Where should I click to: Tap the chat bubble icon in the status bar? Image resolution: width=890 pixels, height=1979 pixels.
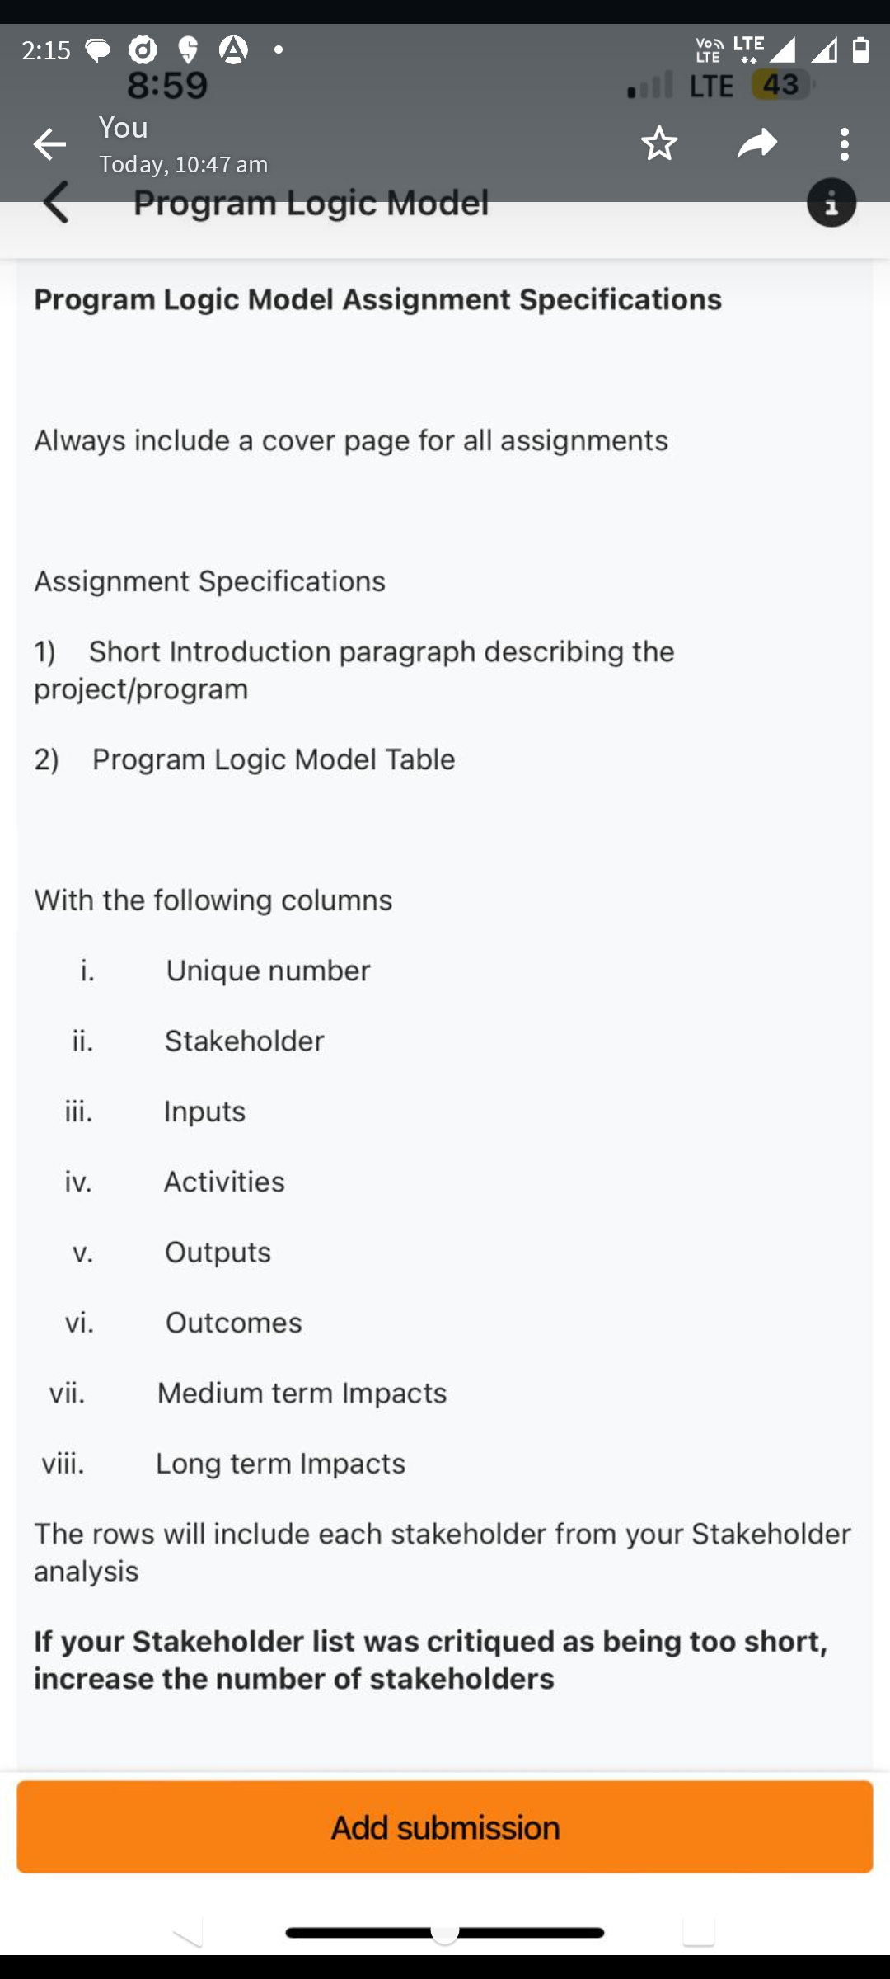pos(96,51)
